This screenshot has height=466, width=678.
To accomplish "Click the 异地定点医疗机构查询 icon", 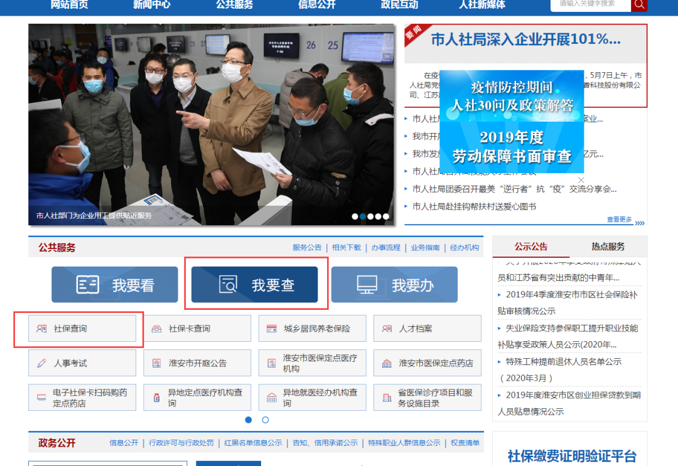I will point(157,398).
